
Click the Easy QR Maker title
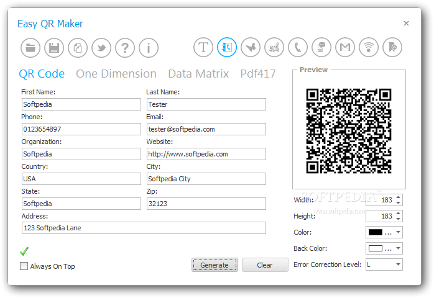click(50, 24)
